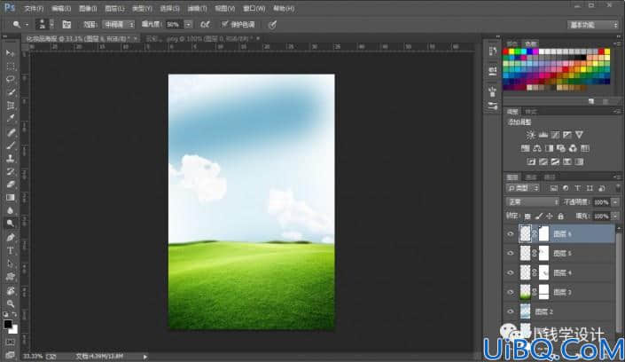Open exposure slider dropdown arrow

tap(188, 25)
